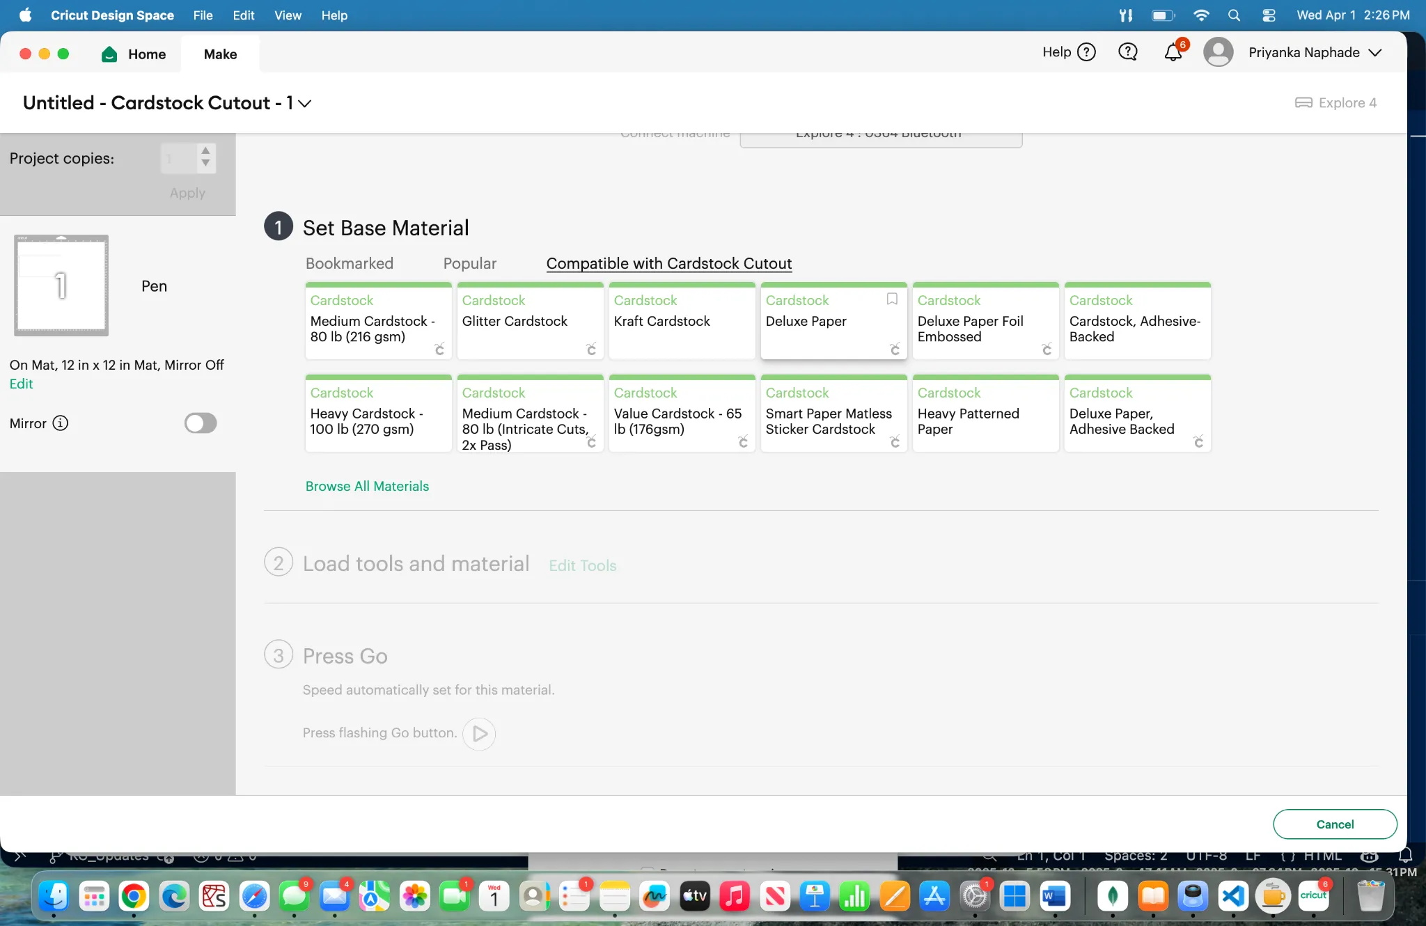Open the Help menu in the menu bar
This screenshot has height=926, width=1426.
pos(334,15)
